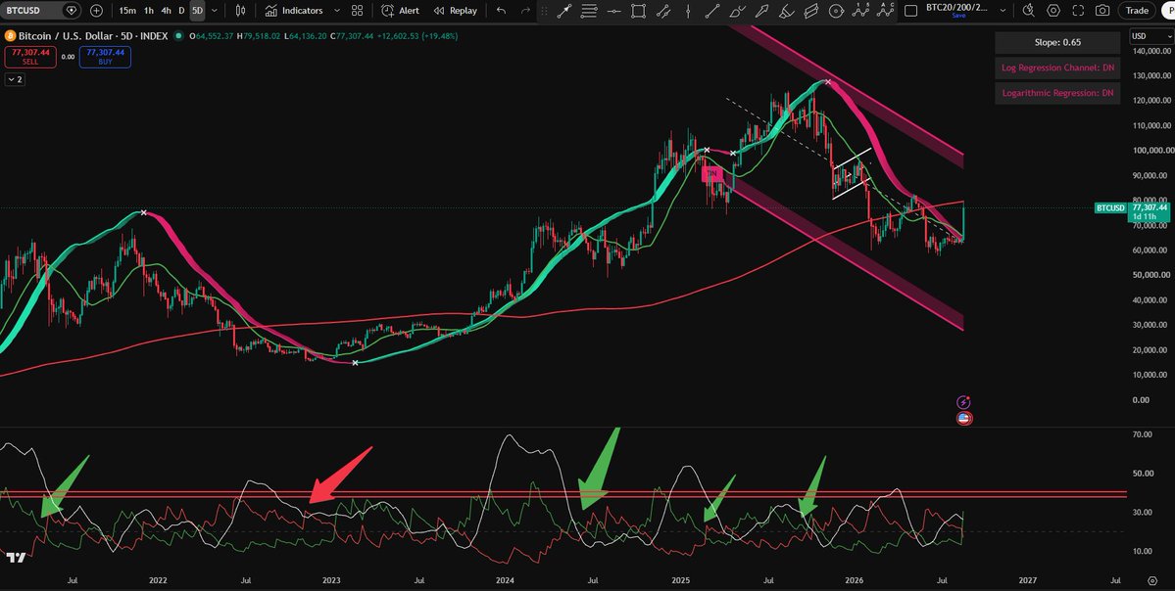This screenshot has height=591, width=1175.
Task: Click the 0.00 spread value
Action: [x=68, y=57]
